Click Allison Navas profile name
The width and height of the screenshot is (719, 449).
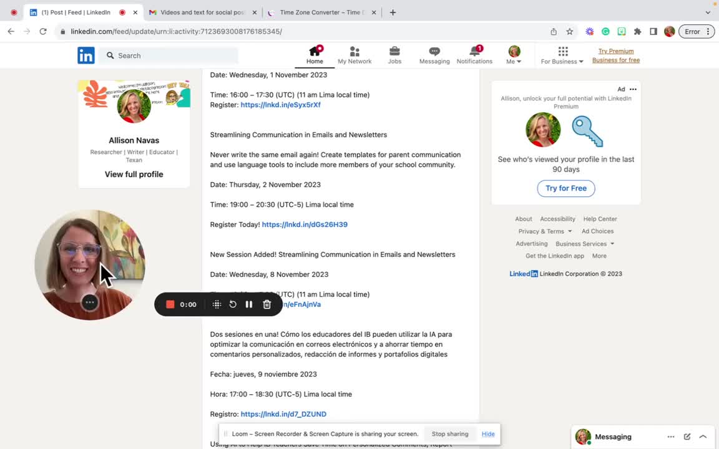pos(134,140)
